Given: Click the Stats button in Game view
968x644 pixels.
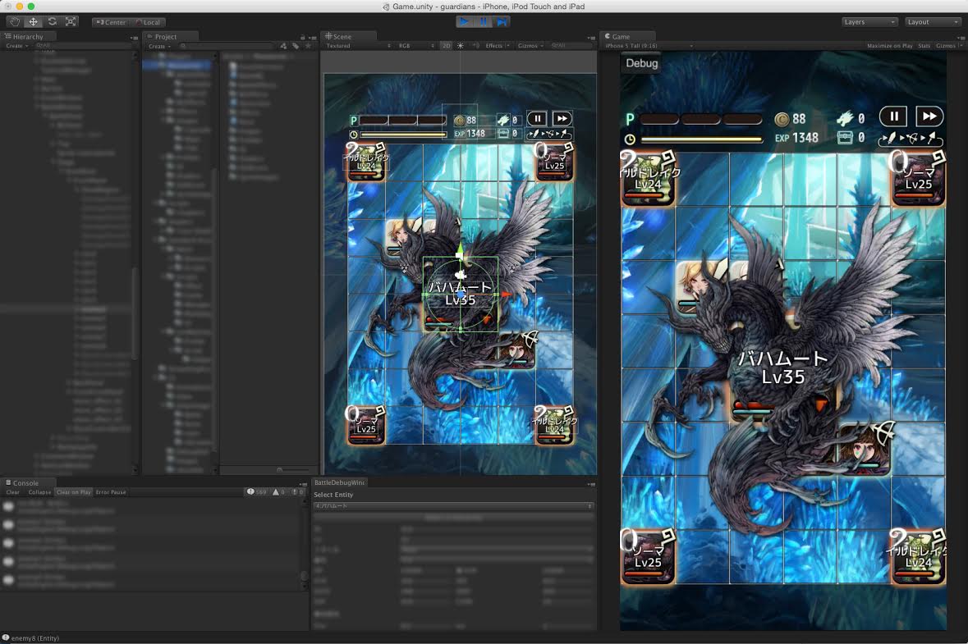Looking at the screenshot, I should (x=924, y=46).
